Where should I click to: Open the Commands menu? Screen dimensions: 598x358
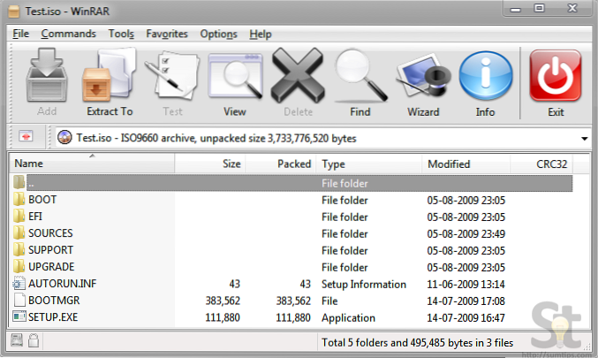(x=68, y=34)
